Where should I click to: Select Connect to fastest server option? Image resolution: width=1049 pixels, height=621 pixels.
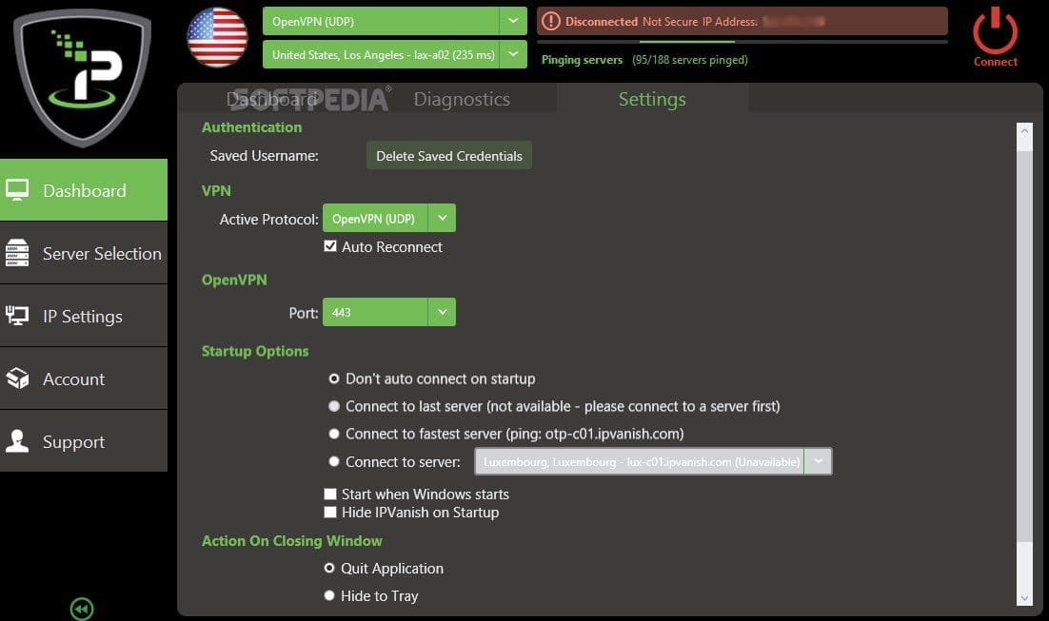click(333, 434)
